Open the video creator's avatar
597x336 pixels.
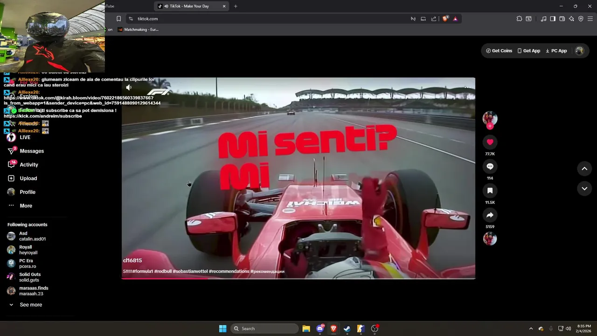click(x=490, y=118)
